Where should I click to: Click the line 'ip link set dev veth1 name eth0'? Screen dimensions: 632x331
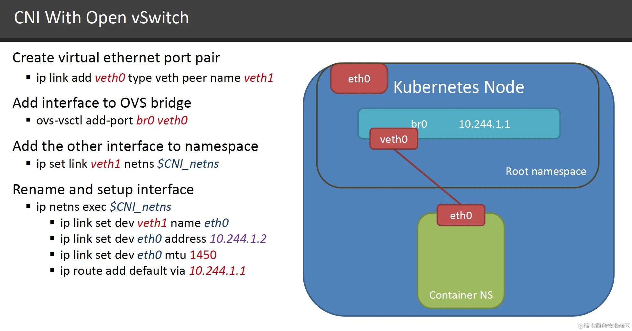pos(144,223)
